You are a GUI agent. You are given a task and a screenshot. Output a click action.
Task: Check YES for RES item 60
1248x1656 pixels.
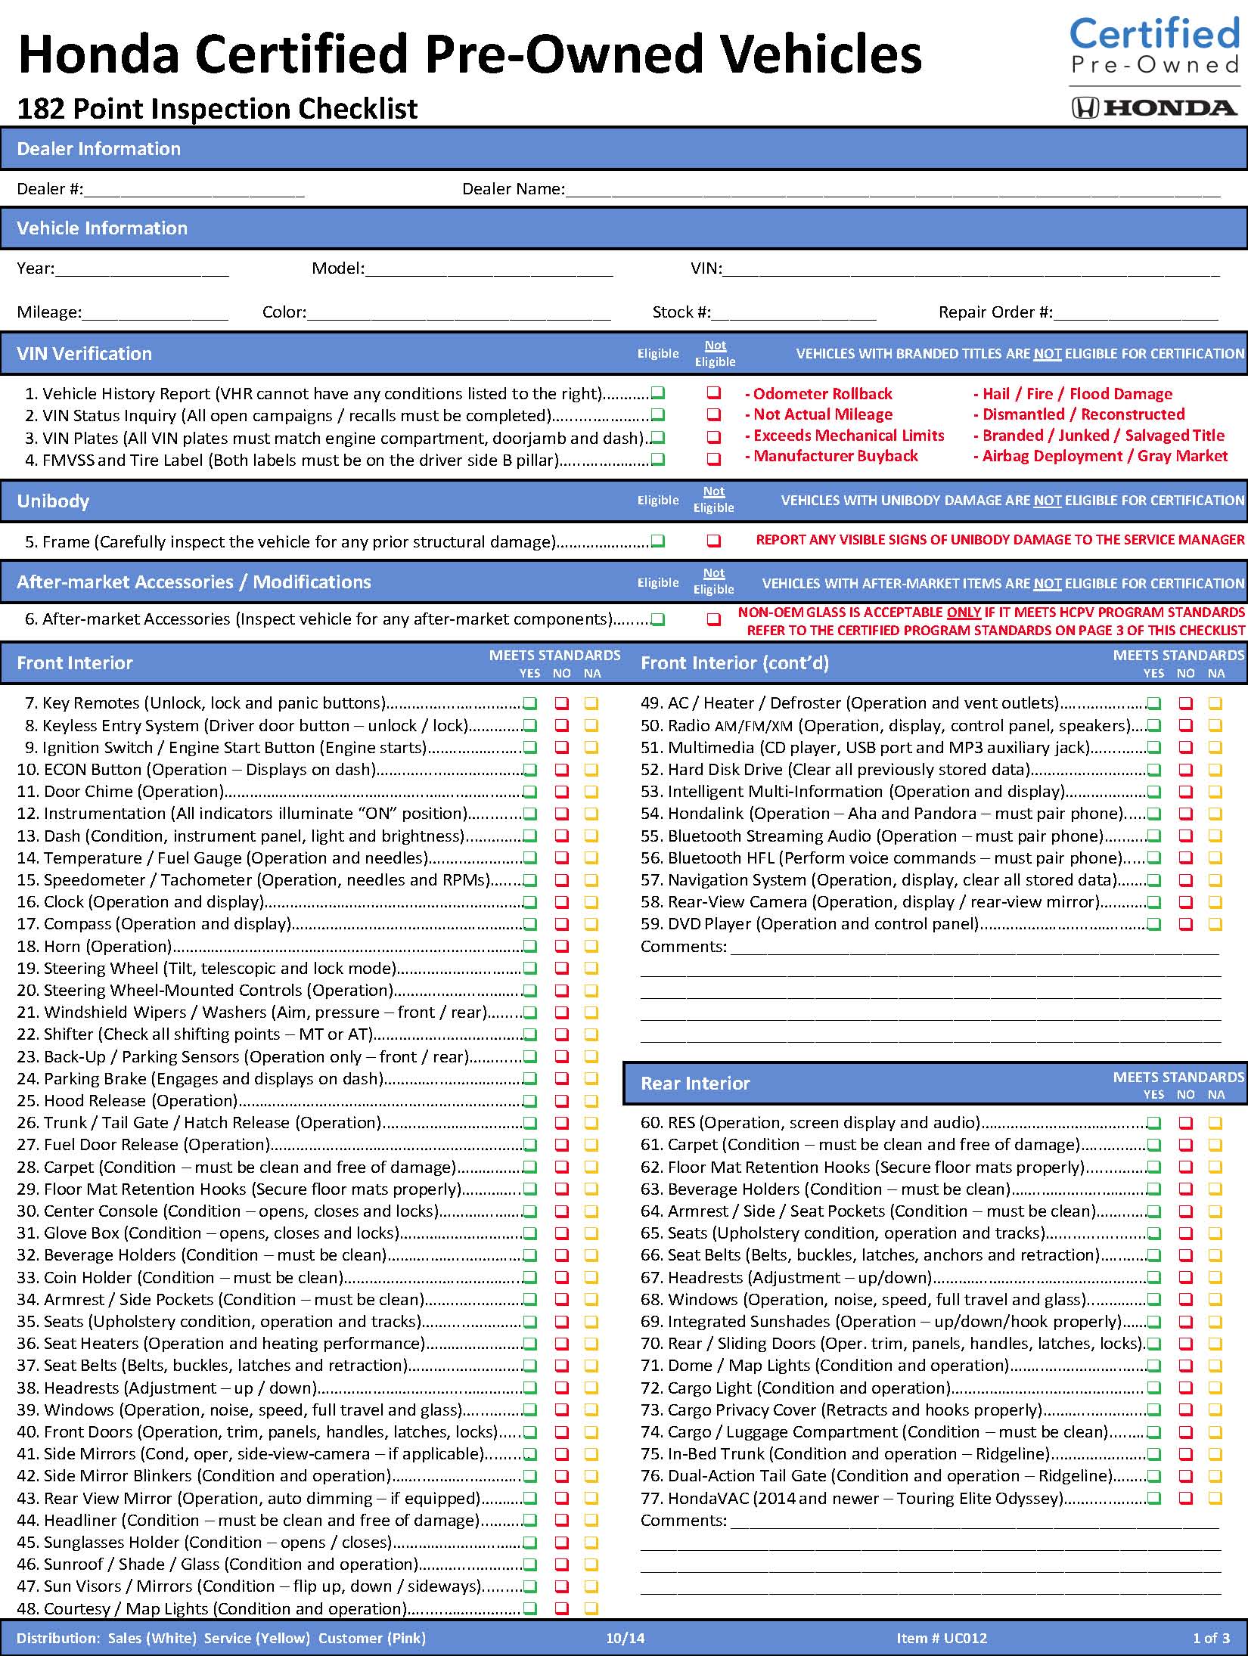point(1154,1123)
